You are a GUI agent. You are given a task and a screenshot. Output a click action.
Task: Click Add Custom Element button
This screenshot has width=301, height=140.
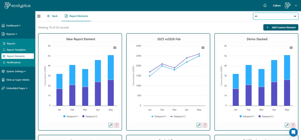click(x=281, y=27)
